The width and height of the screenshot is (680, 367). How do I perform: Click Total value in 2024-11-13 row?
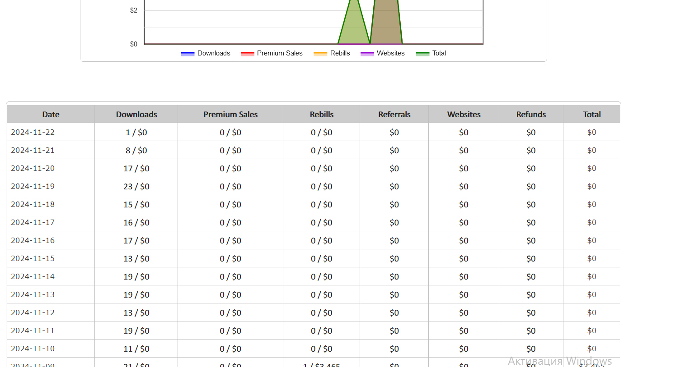click(592, 294)
